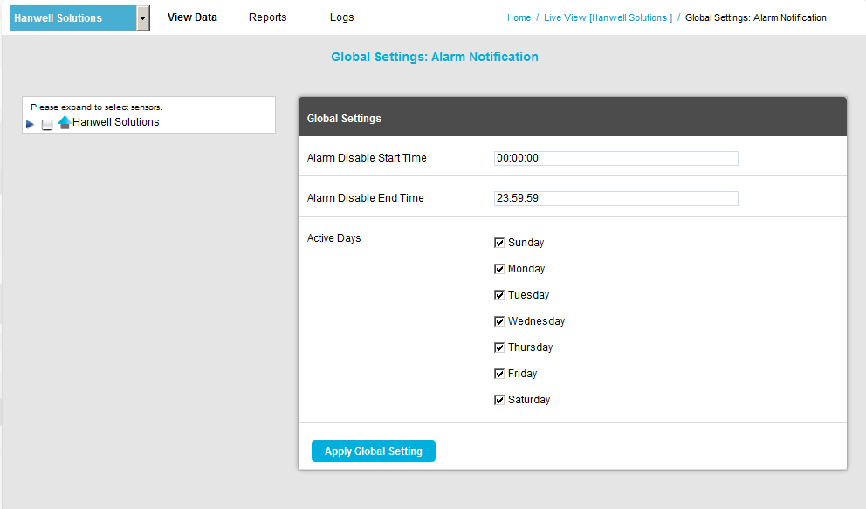Go to the Home breadcrumb link

click(519, 17)
